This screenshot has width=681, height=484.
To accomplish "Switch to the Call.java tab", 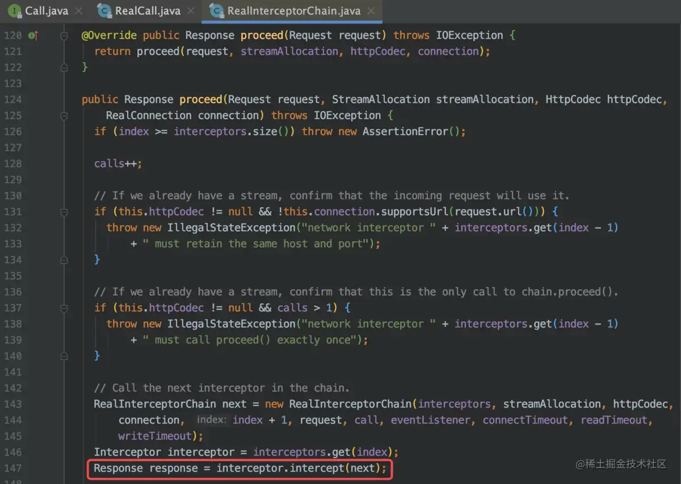I will (45, 11).
